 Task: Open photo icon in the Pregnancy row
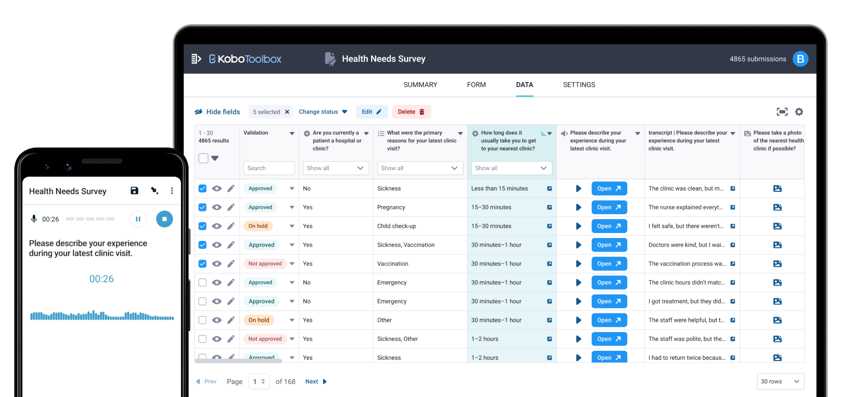click(777, 207)
